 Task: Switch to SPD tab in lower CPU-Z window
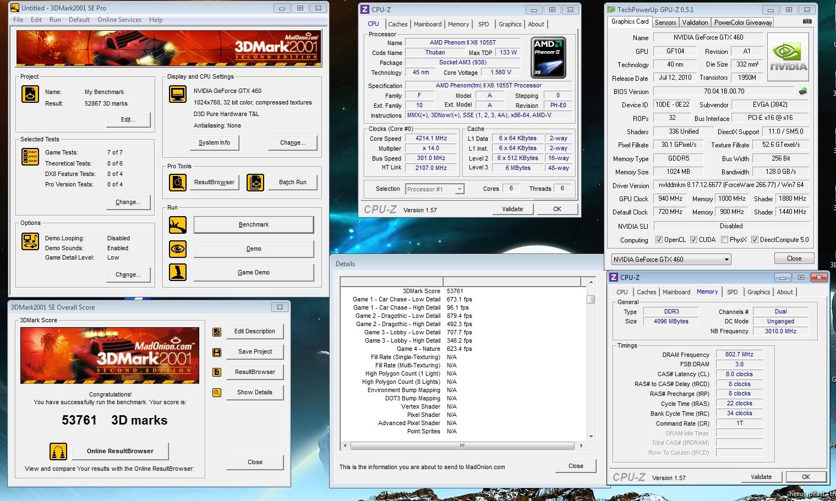(x=732, y=292)
